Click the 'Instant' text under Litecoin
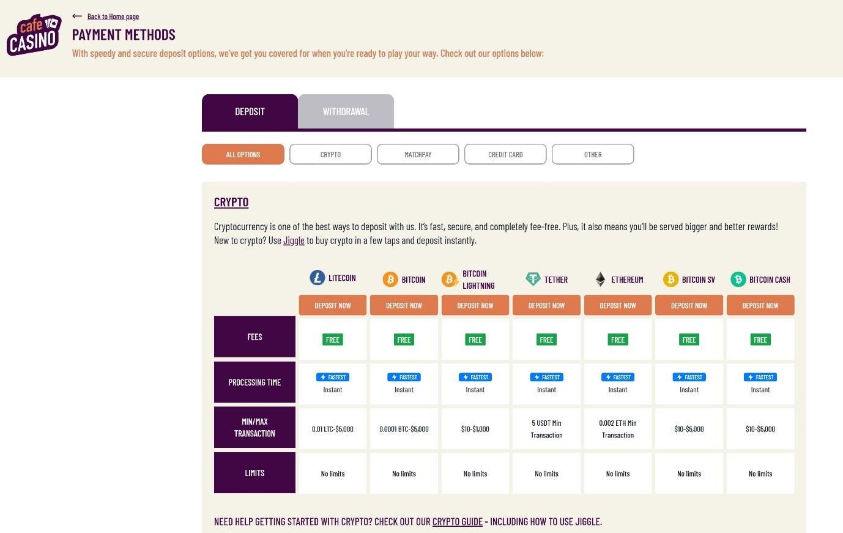 [x=333, y=390]
